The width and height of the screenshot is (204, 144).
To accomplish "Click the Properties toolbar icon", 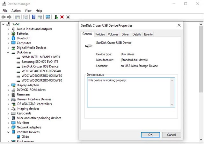I will point(25,17).
